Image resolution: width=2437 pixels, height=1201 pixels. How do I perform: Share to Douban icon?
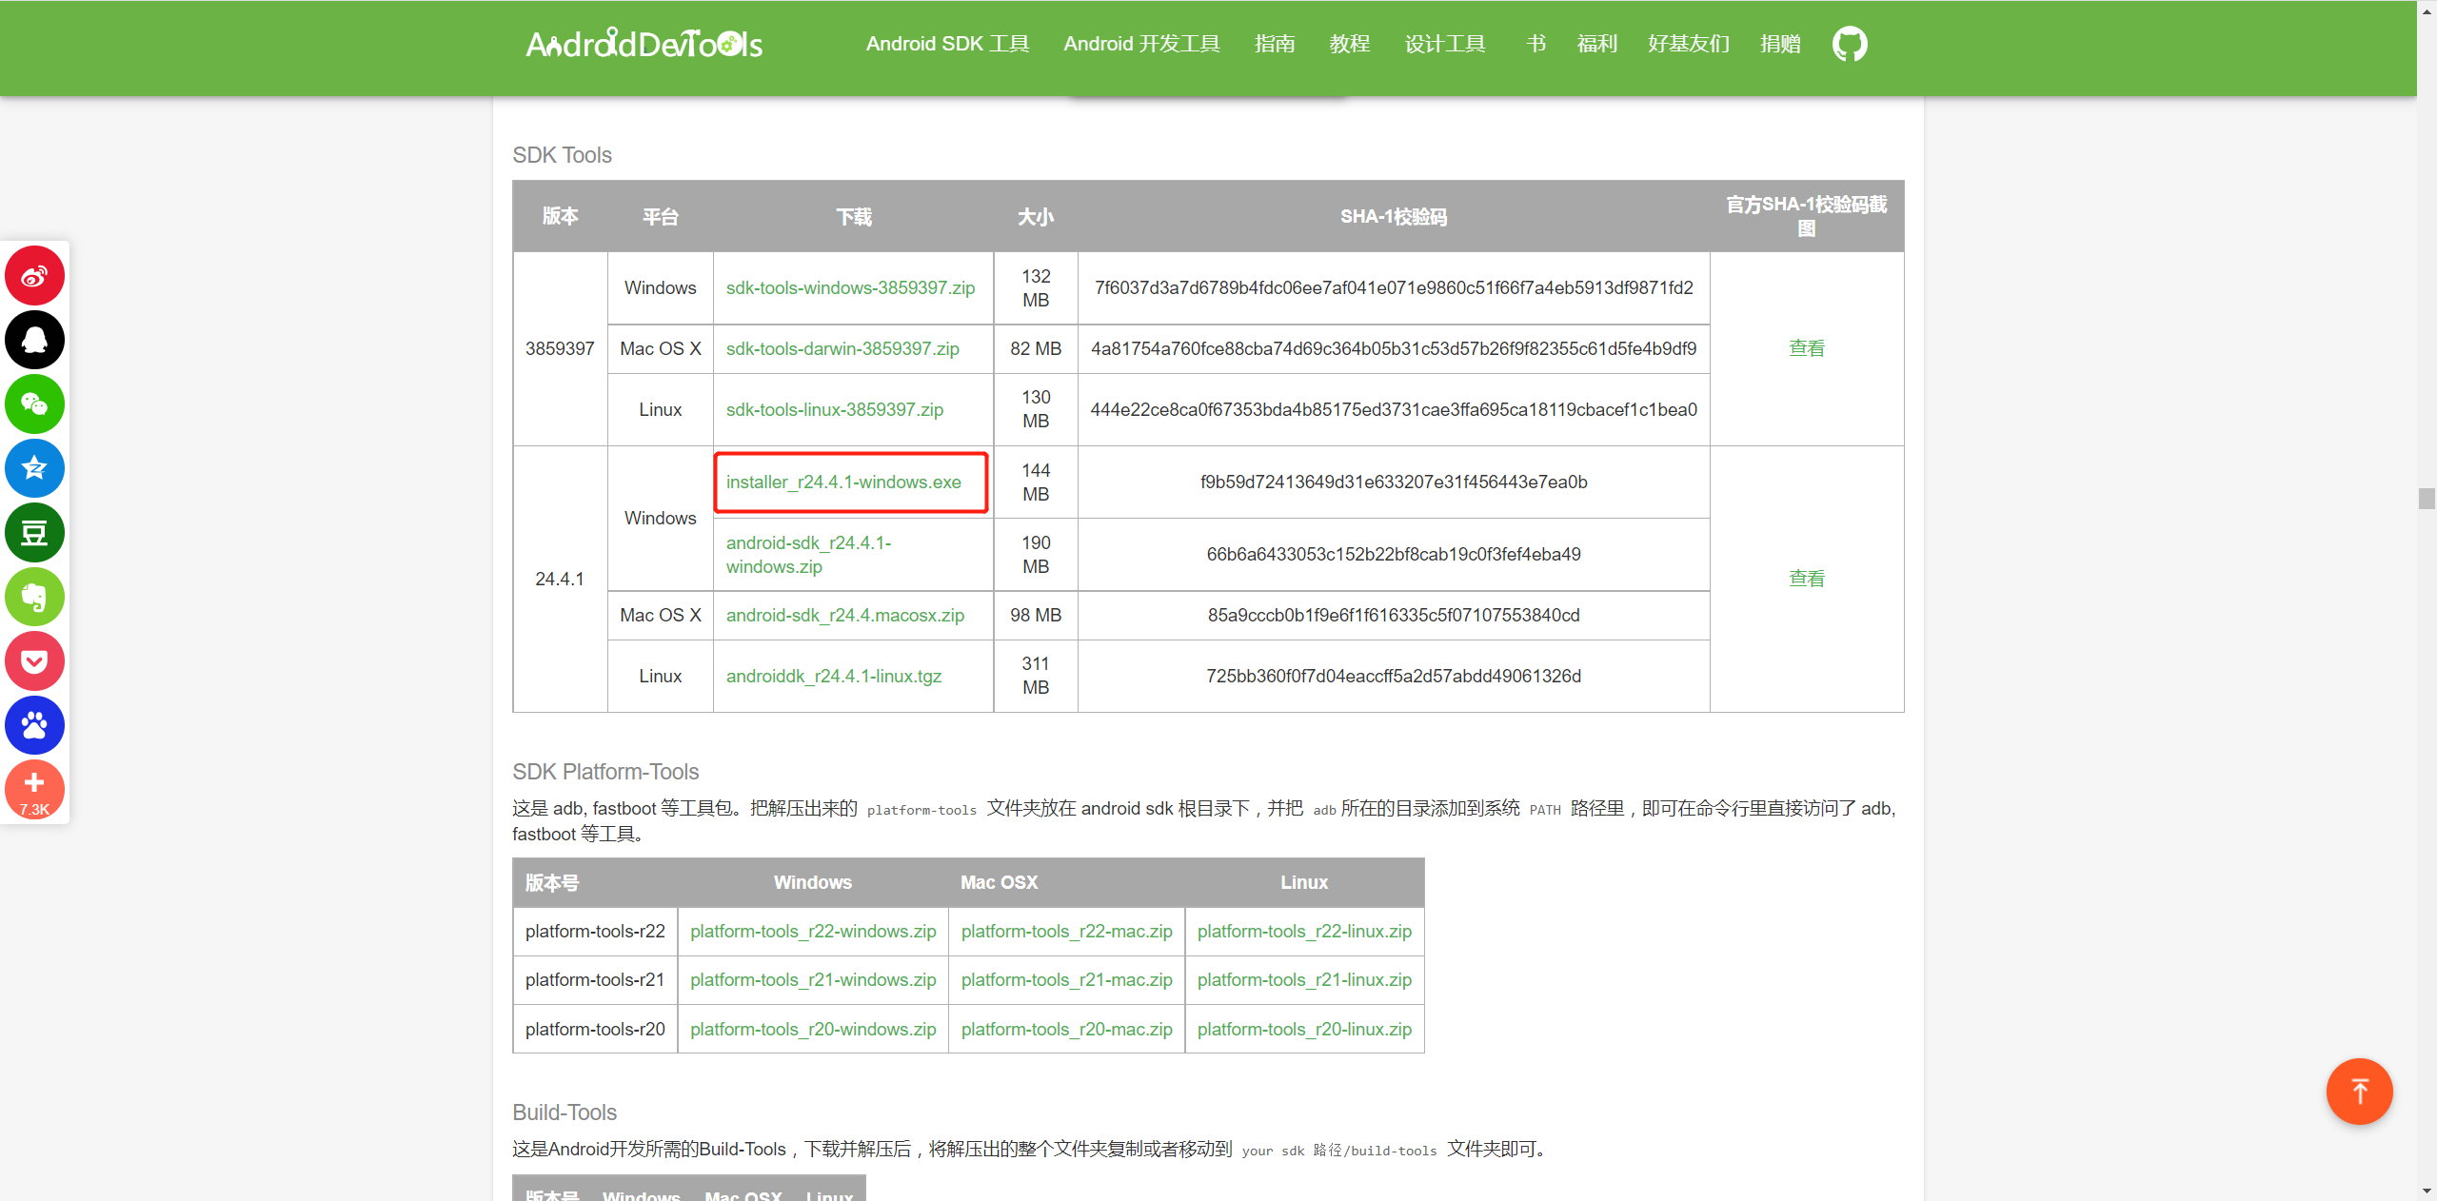[34, 533]
